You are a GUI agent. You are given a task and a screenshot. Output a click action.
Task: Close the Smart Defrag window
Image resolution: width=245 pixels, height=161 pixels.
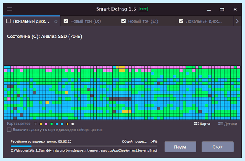click(x=235, y=9)
